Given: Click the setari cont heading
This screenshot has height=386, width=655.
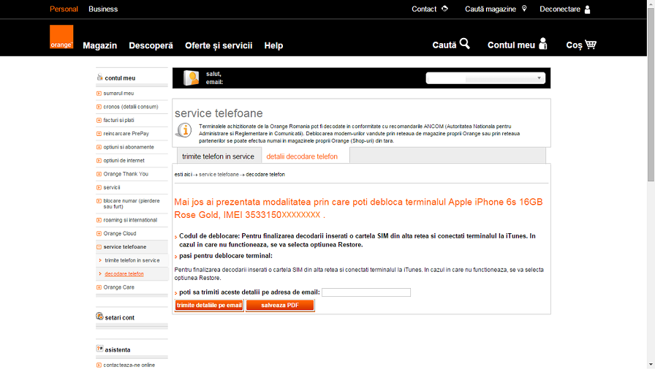Looking at the screenshot, I should point(119,318).
